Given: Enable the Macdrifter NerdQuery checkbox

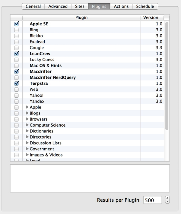Looking at the screenshot, I should click(16, 77).
